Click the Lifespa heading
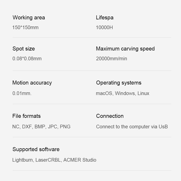The width and height of the screenshot is (181, 181). (x=105, y=18)
